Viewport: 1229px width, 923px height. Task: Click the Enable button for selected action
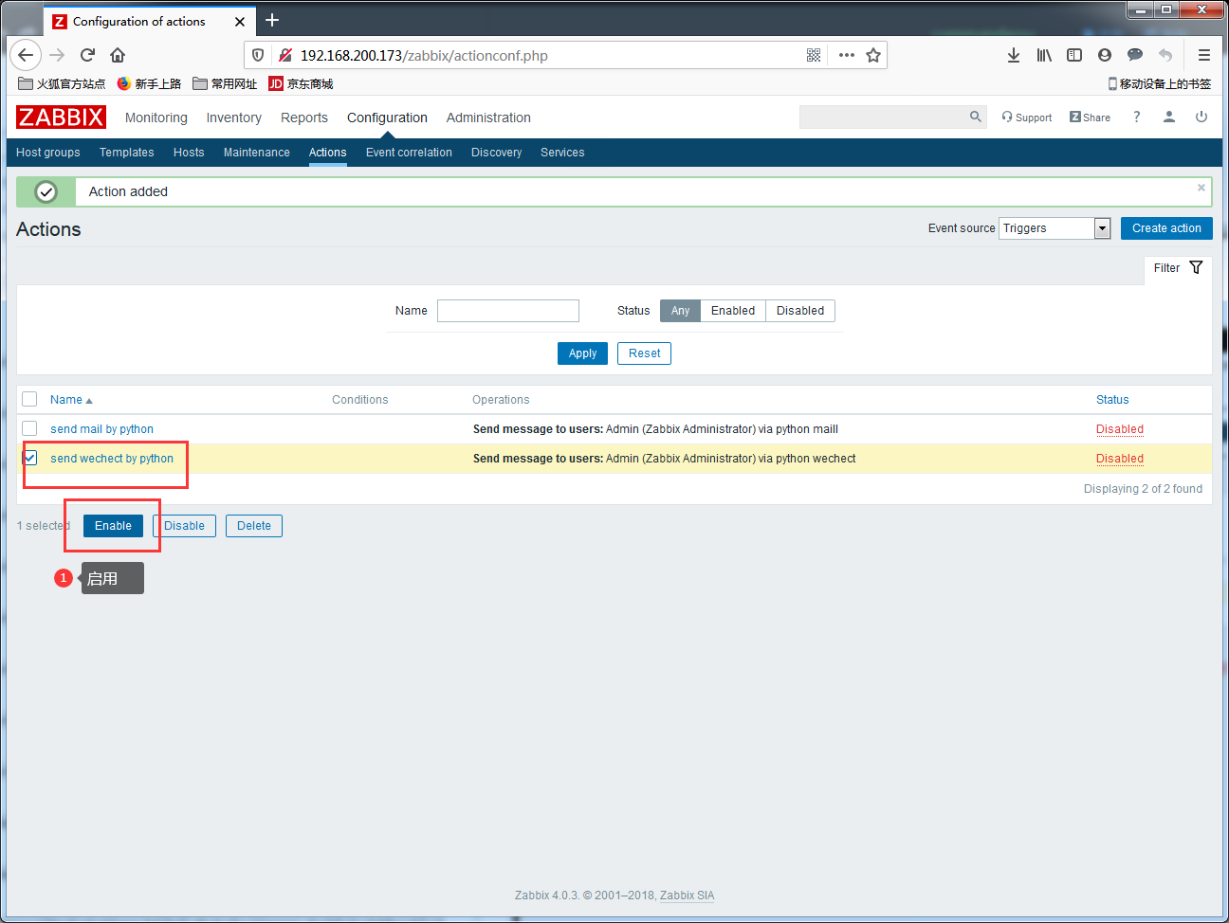coord(113,526)
